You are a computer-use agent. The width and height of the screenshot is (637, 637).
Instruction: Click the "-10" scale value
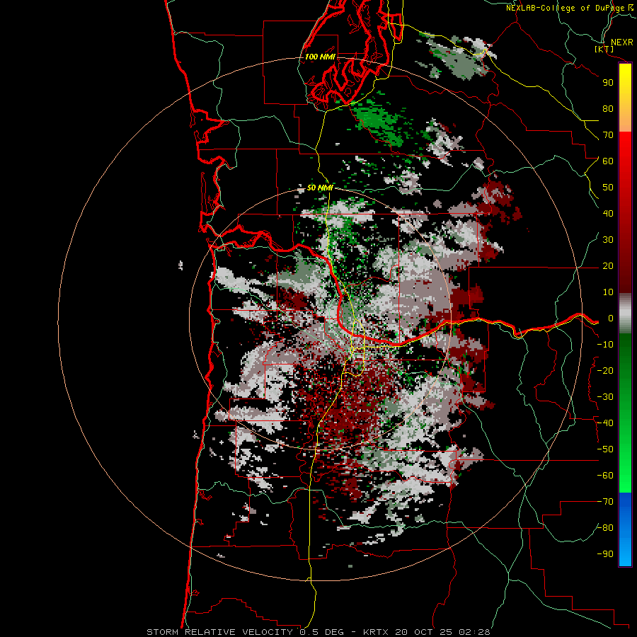point(605,345)
